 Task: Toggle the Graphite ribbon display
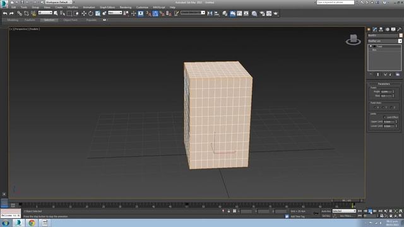[x=233, y=13]
